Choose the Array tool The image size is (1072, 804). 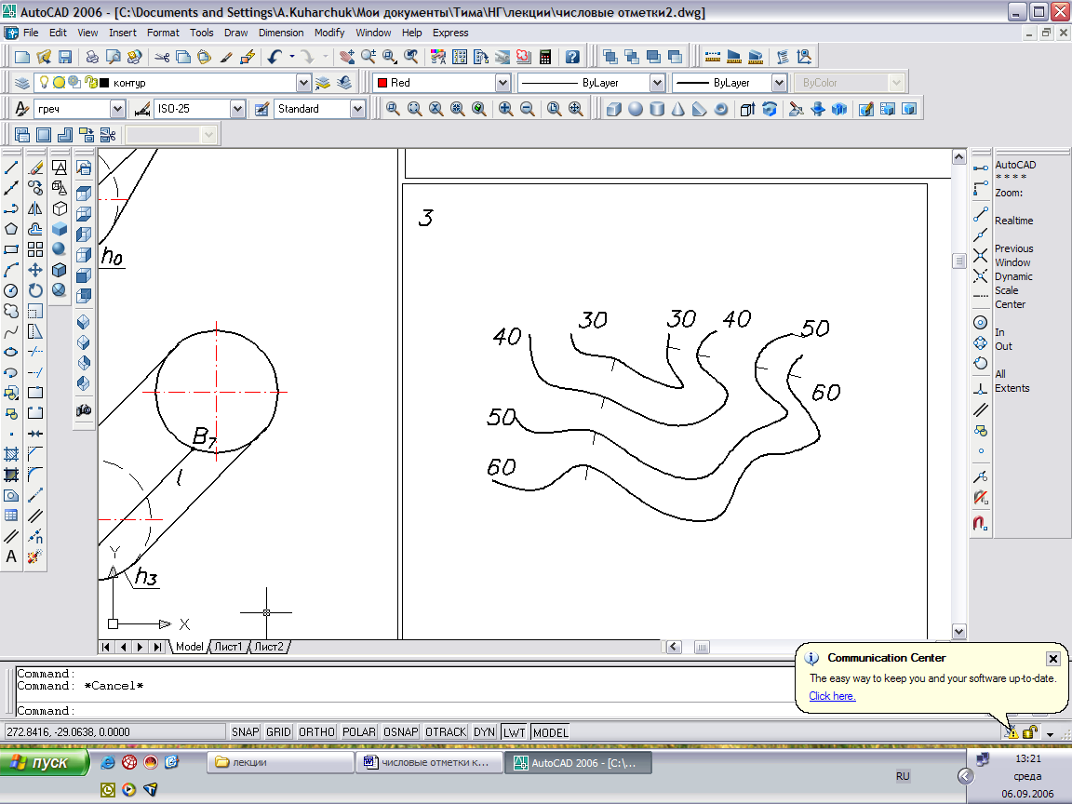[35, 249]
